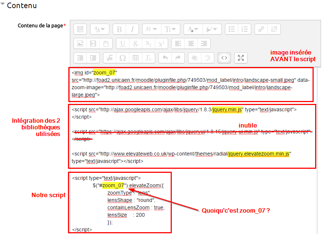Insert an image with the picture icon
This screenshot has width=324, height=234.
[80, 43]
